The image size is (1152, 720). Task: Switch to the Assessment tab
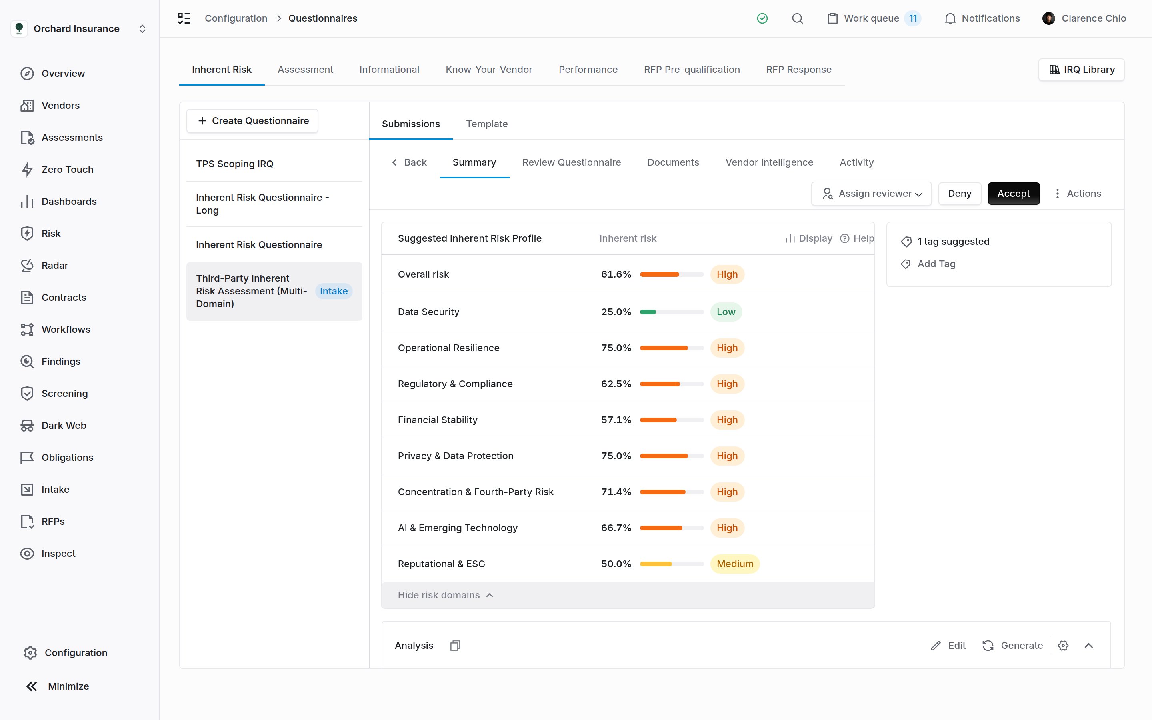coord(305,70)
